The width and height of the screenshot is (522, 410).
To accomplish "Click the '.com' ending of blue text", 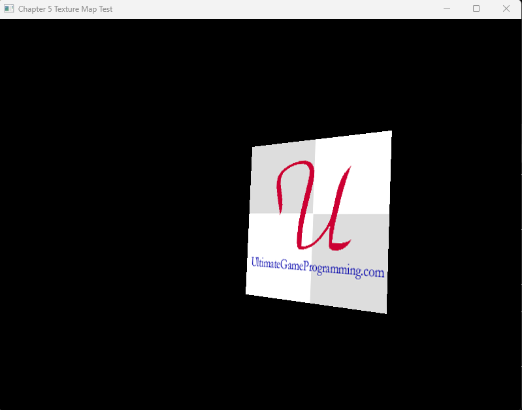I will click(373, 272).
